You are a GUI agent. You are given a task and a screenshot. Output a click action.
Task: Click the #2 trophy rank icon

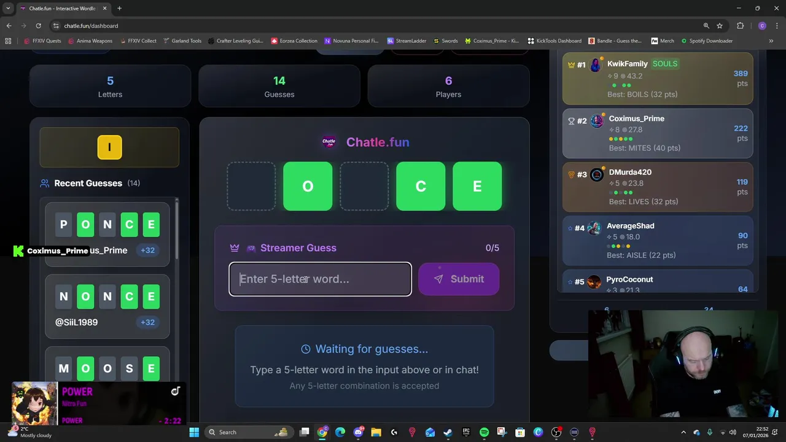(571, 121)
